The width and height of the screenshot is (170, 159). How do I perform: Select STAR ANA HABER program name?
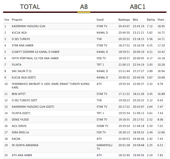(x=23, y=45)
